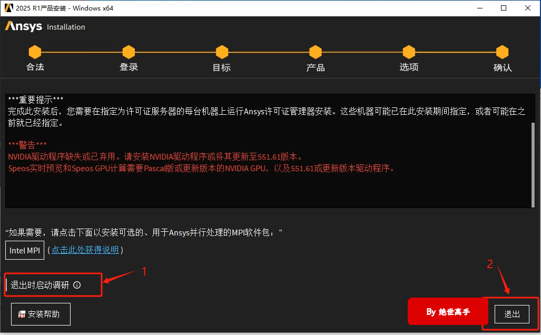This screenshot has width=541, height=335.
Task: Maximize the installer window
Action: [504, 8]
